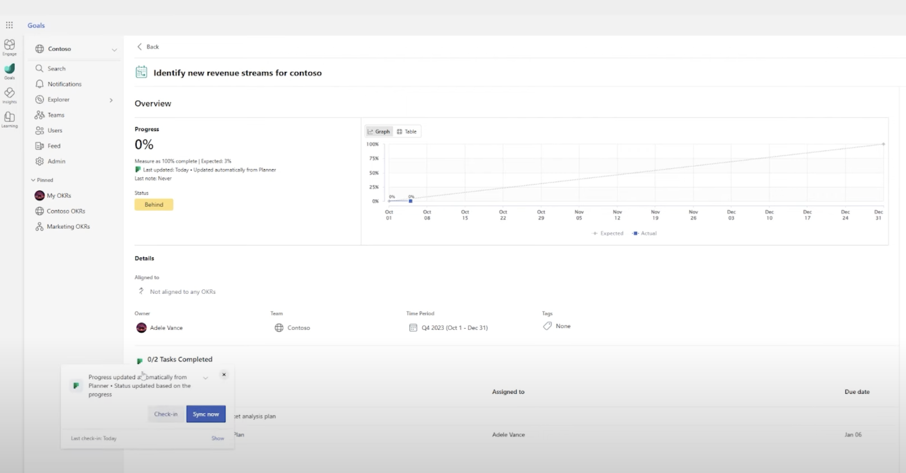Click the Contoso globe icon at sidebar top
Screen dimensions: 906x473
40,49
